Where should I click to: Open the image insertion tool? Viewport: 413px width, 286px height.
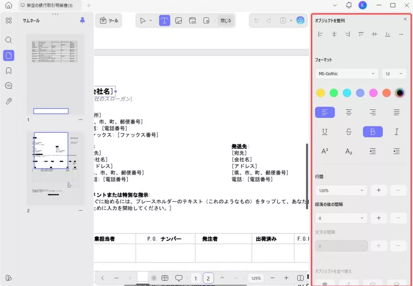coord(179,20)
